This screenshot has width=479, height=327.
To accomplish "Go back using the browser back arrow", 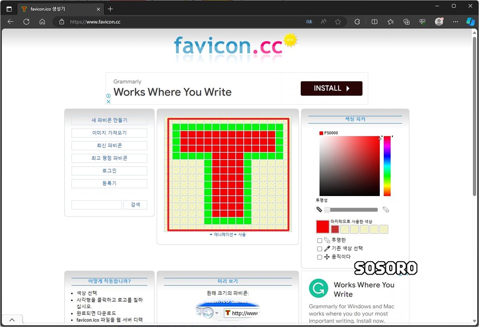I will click(10, 22).
